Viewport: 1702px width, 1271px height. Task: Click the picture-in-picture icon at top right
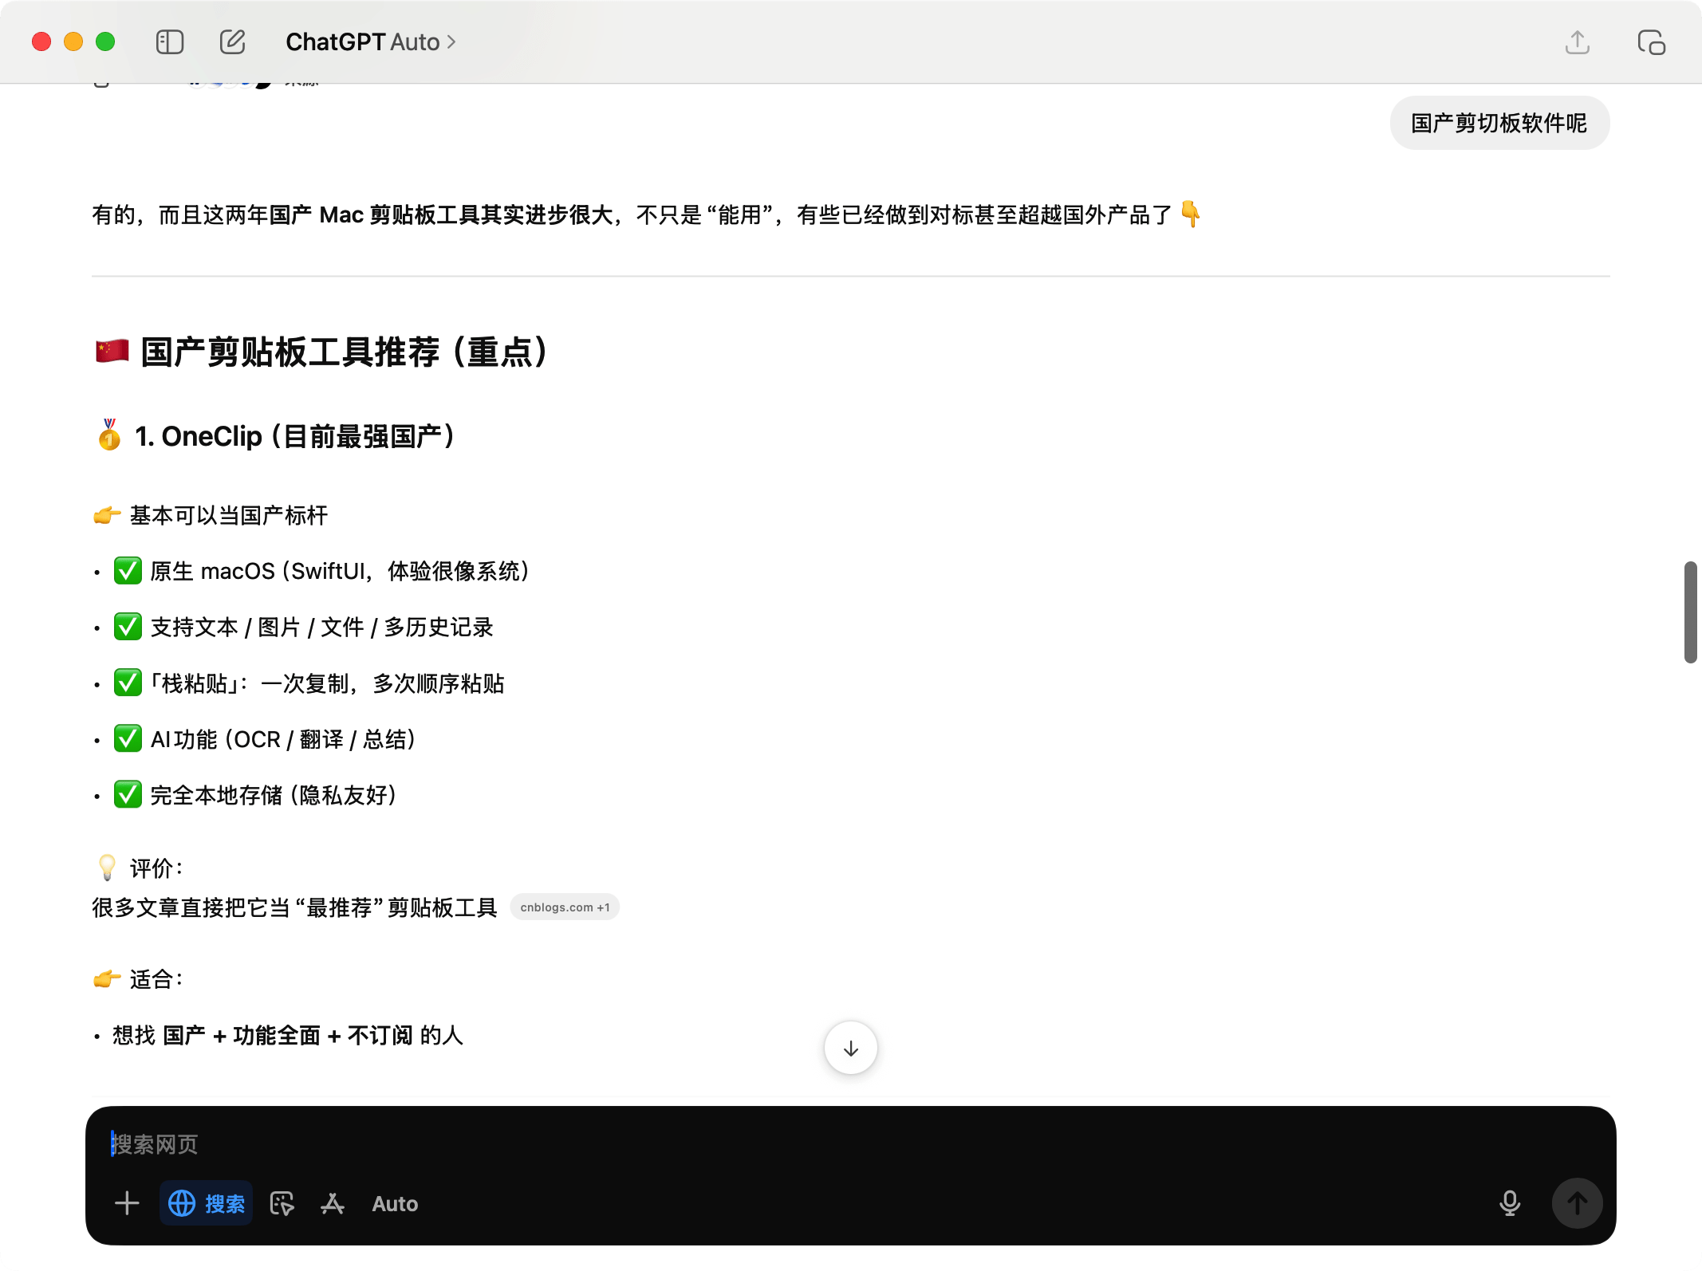1650,41
